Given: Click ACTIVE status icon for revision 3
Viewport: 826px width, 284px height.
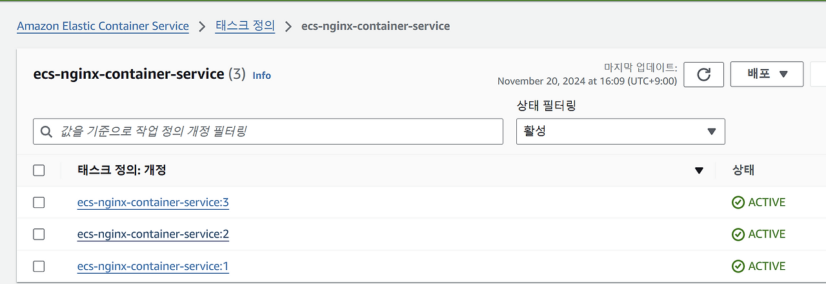Looking at the screenshot, I should (738, 203).
